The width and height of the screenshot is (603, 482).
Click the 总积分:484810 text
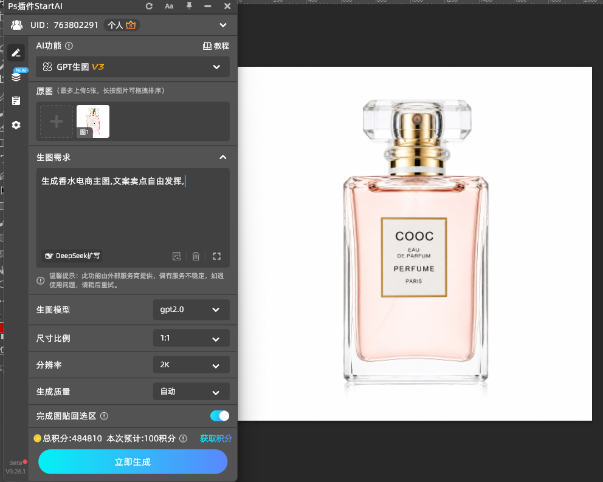tap(72, 438)
